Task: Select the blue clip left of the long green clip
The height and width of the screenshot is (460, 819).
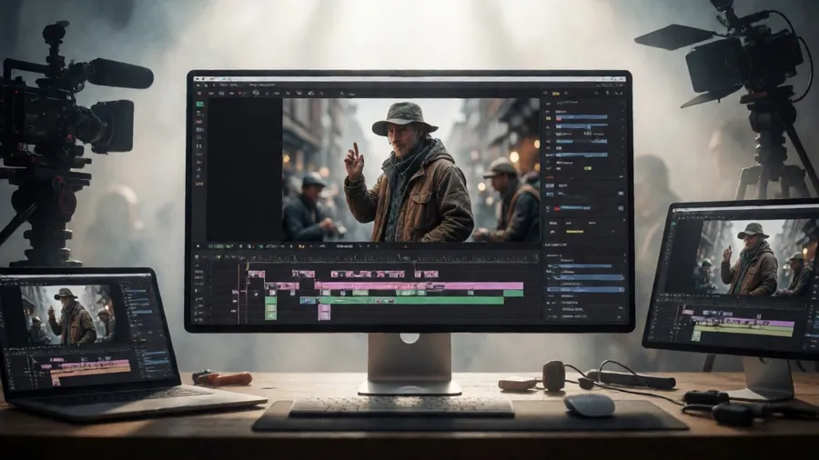Action: pos(308,300)
